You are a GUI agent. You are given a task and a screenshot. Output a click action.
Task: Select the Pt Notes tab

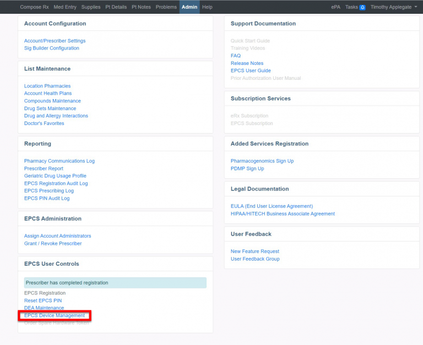pos(141,7)
